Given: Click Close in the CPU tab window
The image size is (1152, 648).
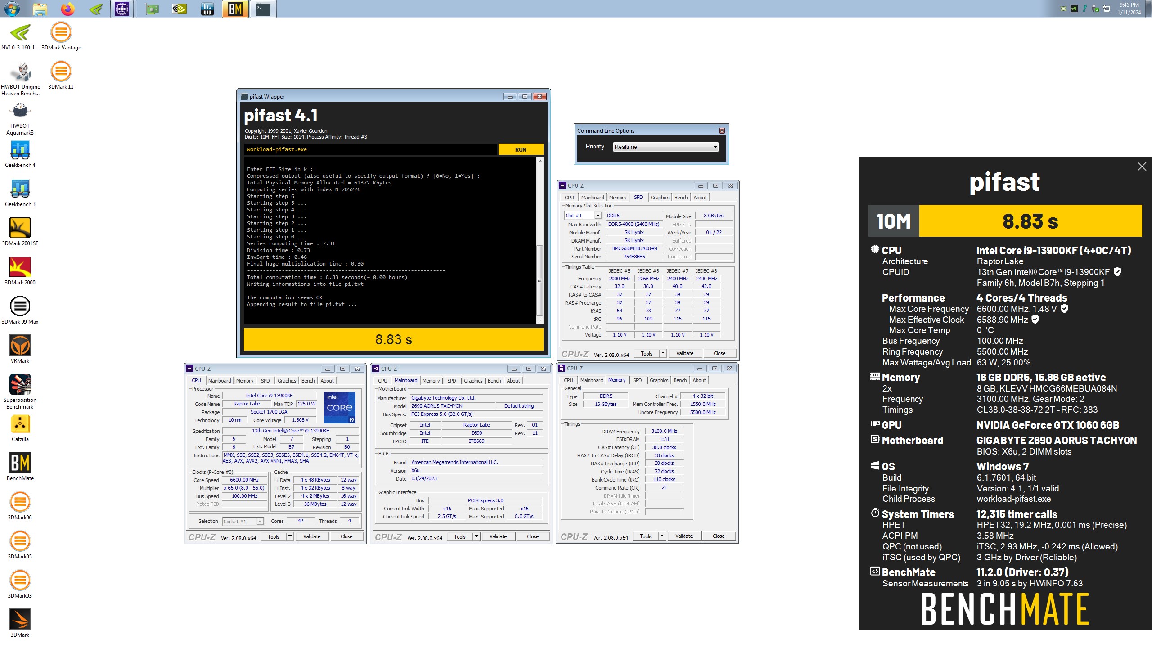Looking at the screenshot, I should point(346,536).
